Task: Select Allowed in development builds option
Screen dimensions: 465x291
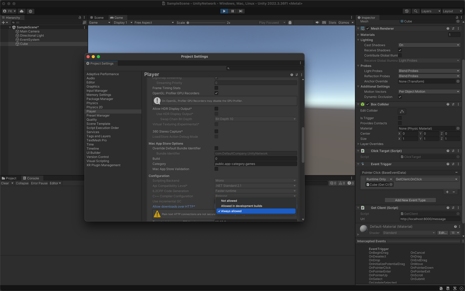Action: tap(256, 206)
